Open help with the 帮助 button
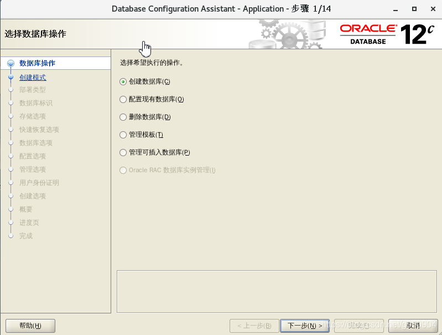The image size is (442, 335). click(30, 326)
